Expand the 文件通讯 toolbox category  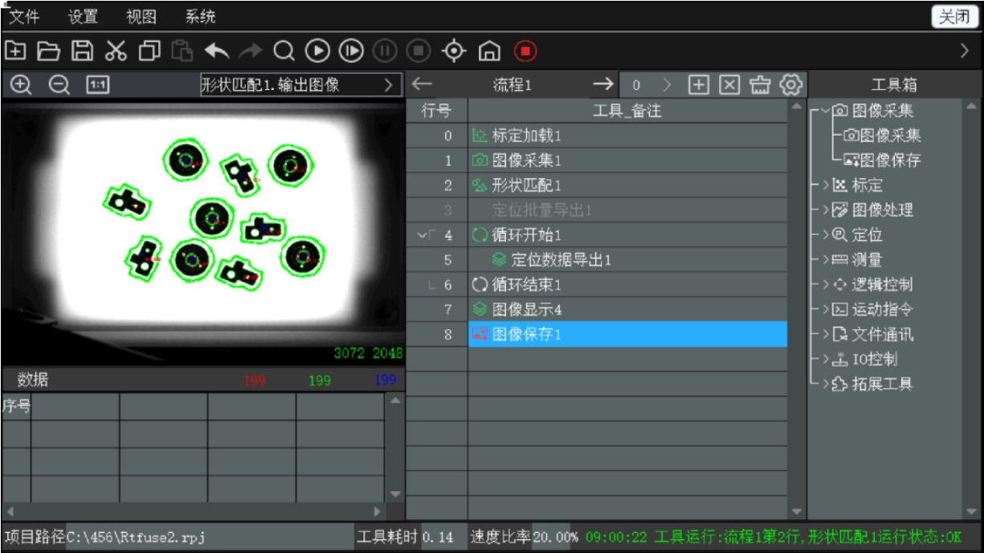coord(825,334)
